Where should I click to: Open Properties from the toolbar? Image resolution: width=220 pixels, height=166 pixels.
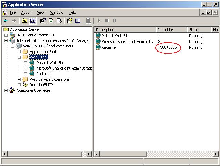(43, 21)
